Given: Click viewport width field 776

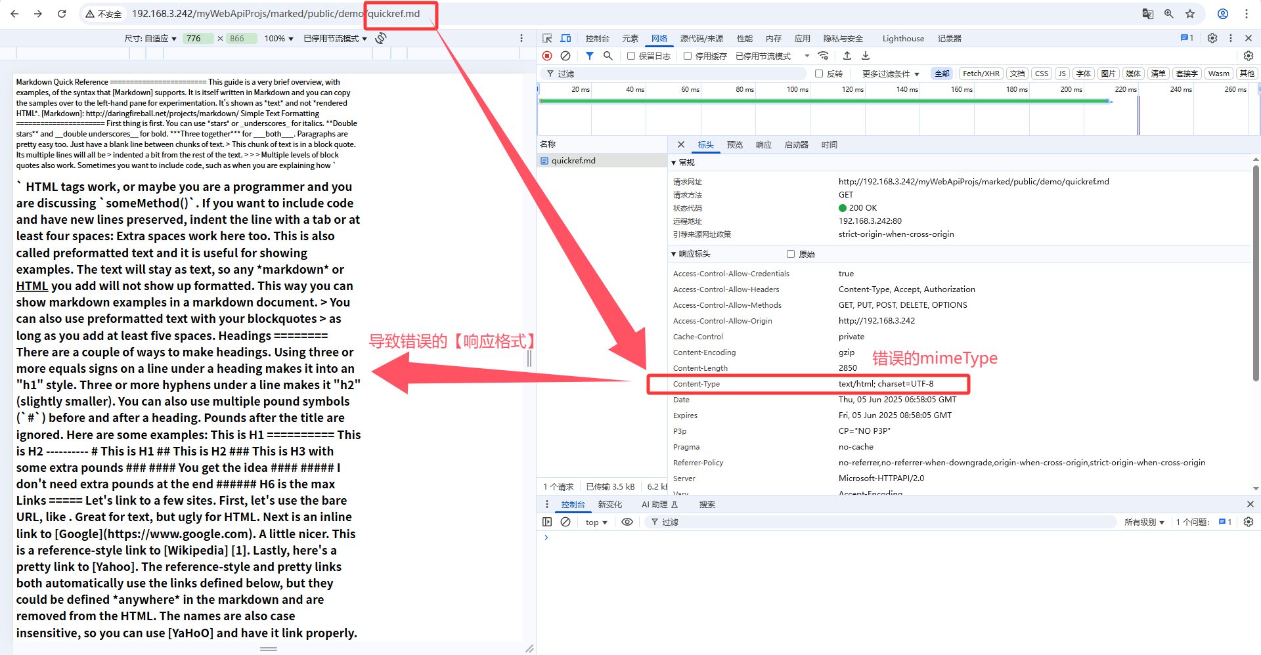Looking at the screenshot, I should [x=197, y=38].
